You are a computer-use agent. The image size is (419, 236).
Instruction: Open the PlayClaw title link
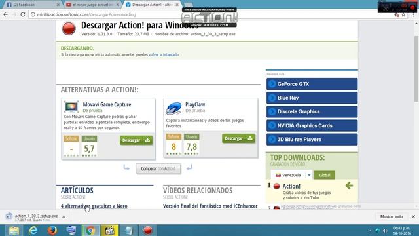click(x=195, y=104)
